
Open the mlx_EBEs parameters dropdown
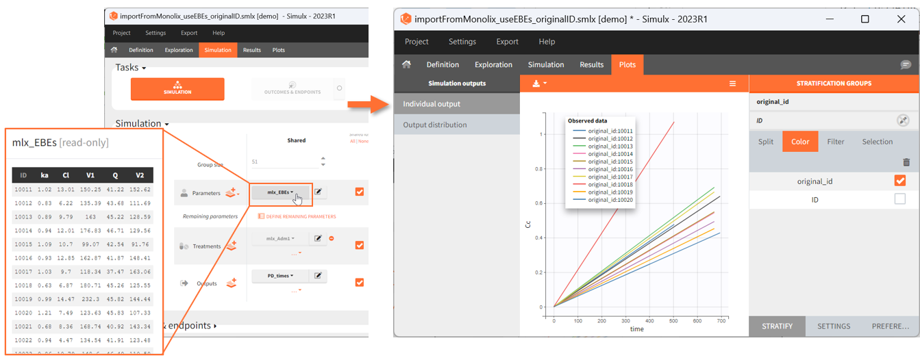coord(281,193)
